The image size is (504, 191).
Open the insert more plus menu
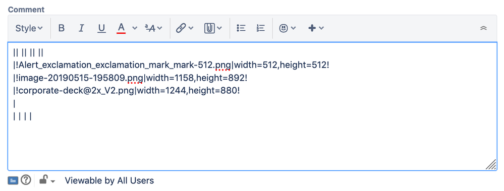tap(312, 28)
